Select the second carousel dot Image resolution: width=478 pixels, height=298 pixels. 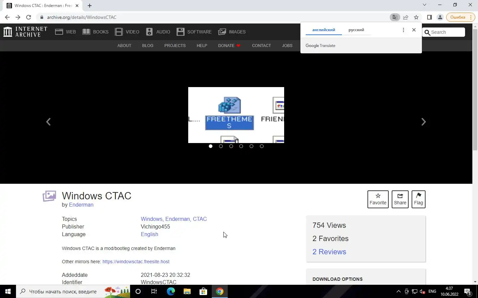coord(221,146)
